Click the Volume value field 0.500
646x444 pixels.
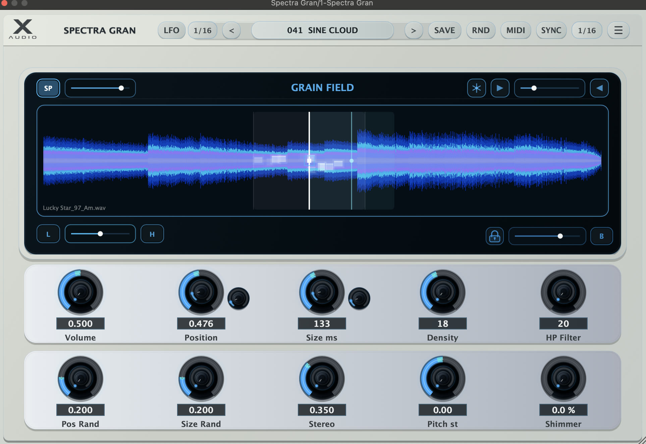tap(80, 323)
